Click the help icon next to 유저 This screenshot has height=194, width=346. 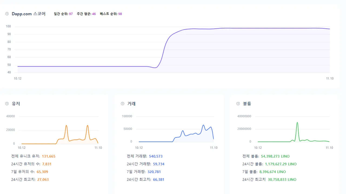pyautogui.click(x=7, y=104)
